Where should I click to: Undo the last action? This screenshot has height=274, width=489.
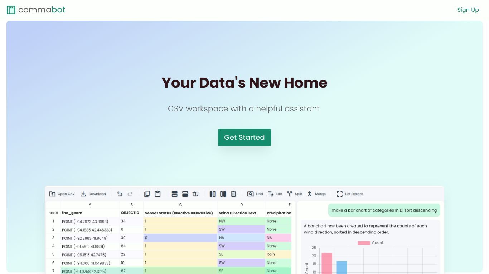(x=120, y=194)
